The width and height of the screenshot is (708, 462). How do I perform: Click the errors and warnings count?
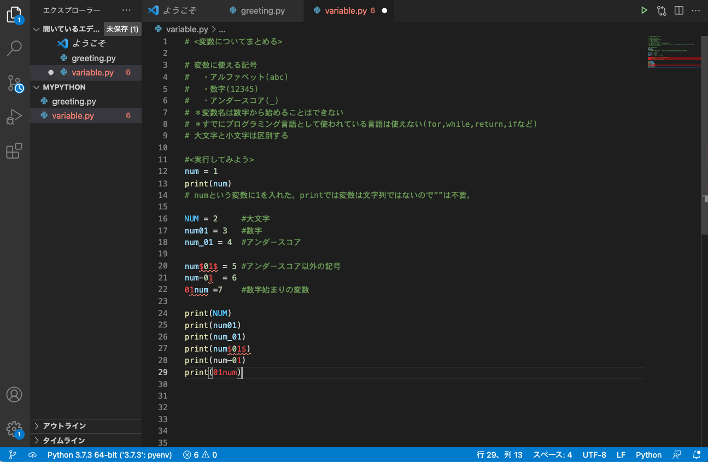point(200,455)
